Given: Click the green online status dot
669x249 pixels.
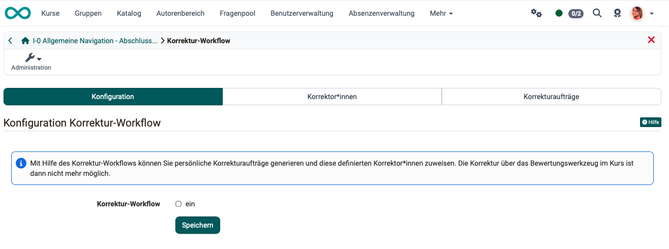Looking at the screenshot, I should (x=559, y=13).
